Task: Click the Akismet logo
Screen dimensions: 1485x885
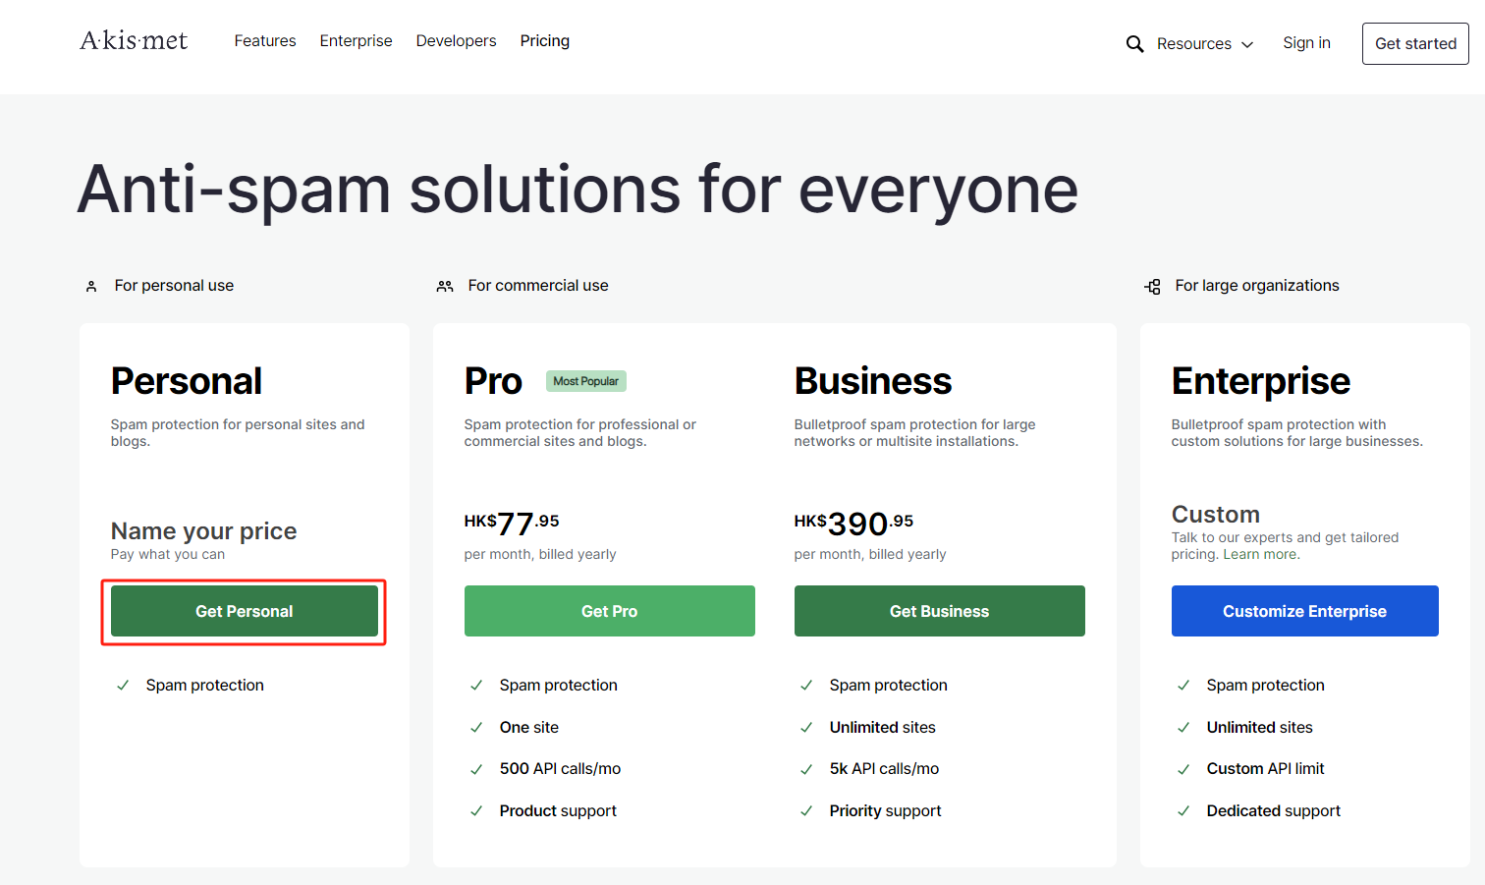Action: tap(134, 40)
